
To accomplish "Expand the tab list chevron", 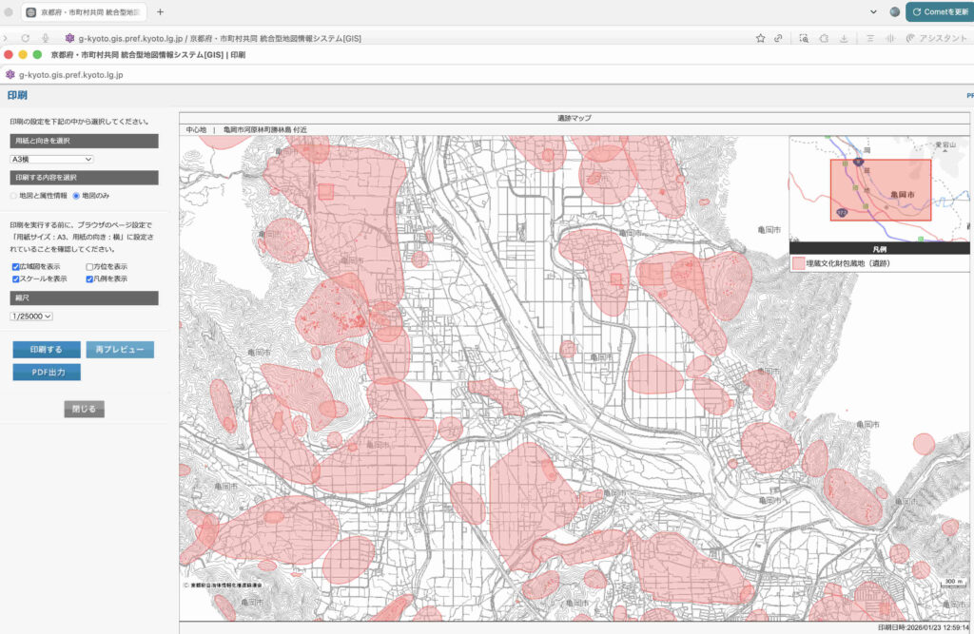I will click(x=874, y=11).
